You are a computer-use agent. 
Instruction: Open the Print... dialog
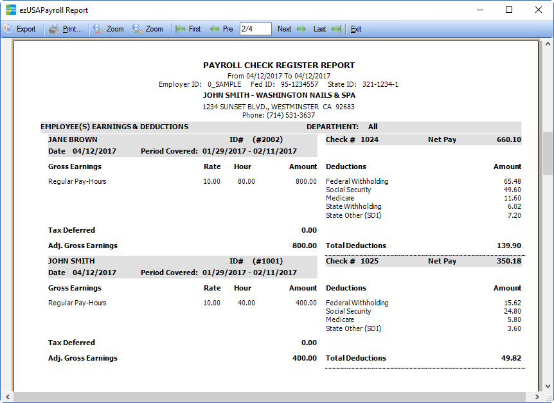(72, 29)
